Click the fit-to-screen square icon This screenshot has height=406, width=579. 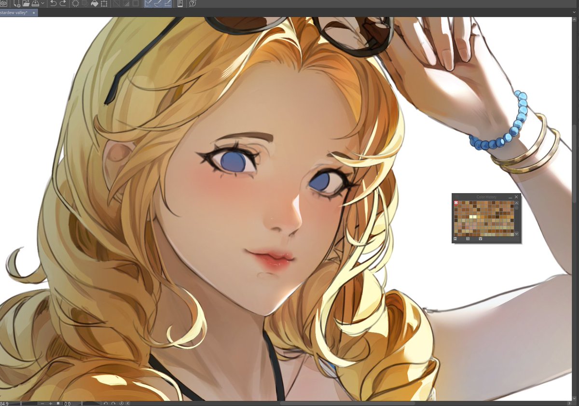tap(58, 403)
